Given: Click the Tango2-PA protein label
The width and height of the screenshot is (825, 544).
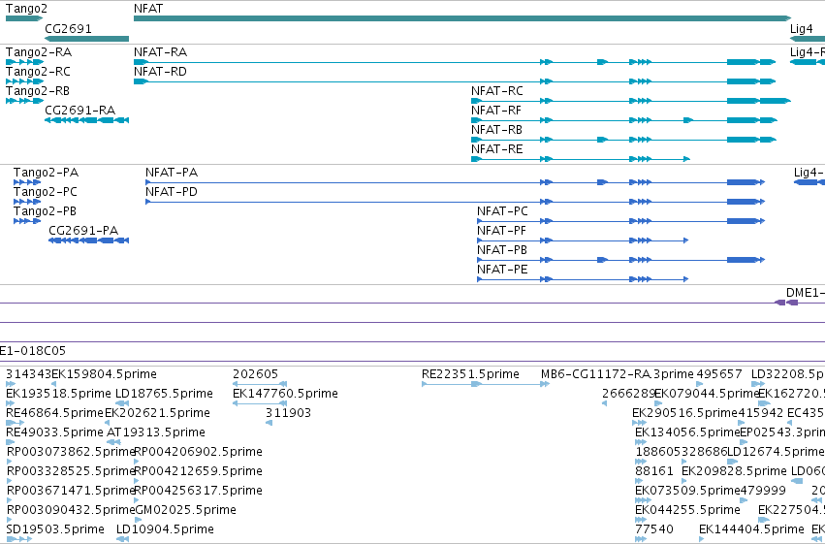Looking at the screenshot, I should pos(46,172).
